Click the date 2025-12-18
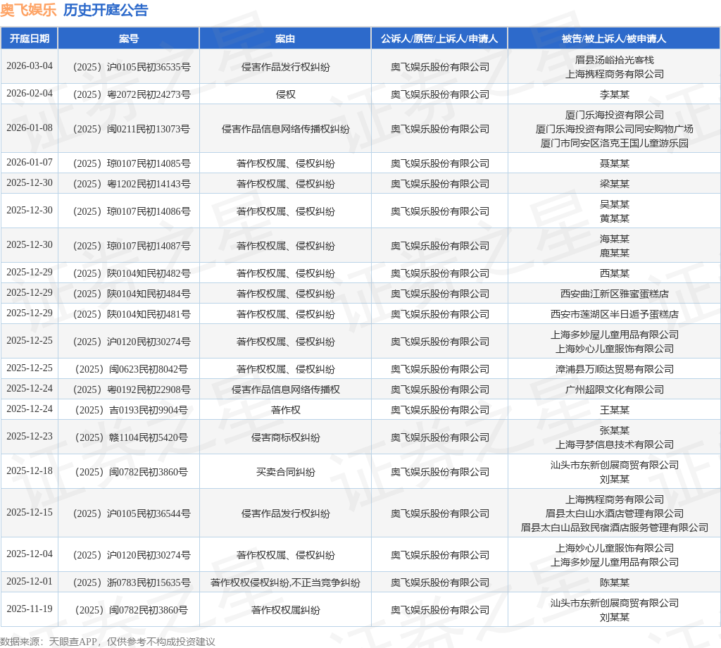Image resolution: width=721 pixels, height=648 pixels. pyautogui.click(x=30, y=471)
